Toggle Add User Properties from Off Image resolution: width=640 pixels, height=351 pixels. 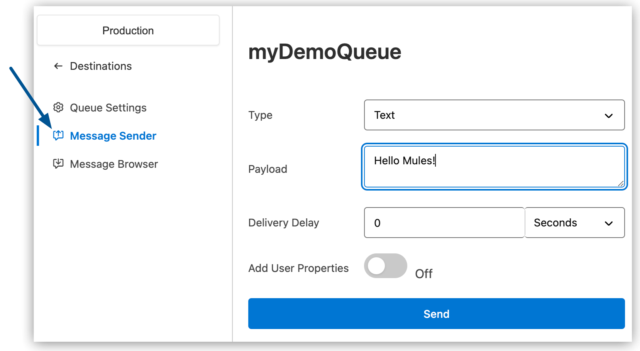tap(385, 266)
